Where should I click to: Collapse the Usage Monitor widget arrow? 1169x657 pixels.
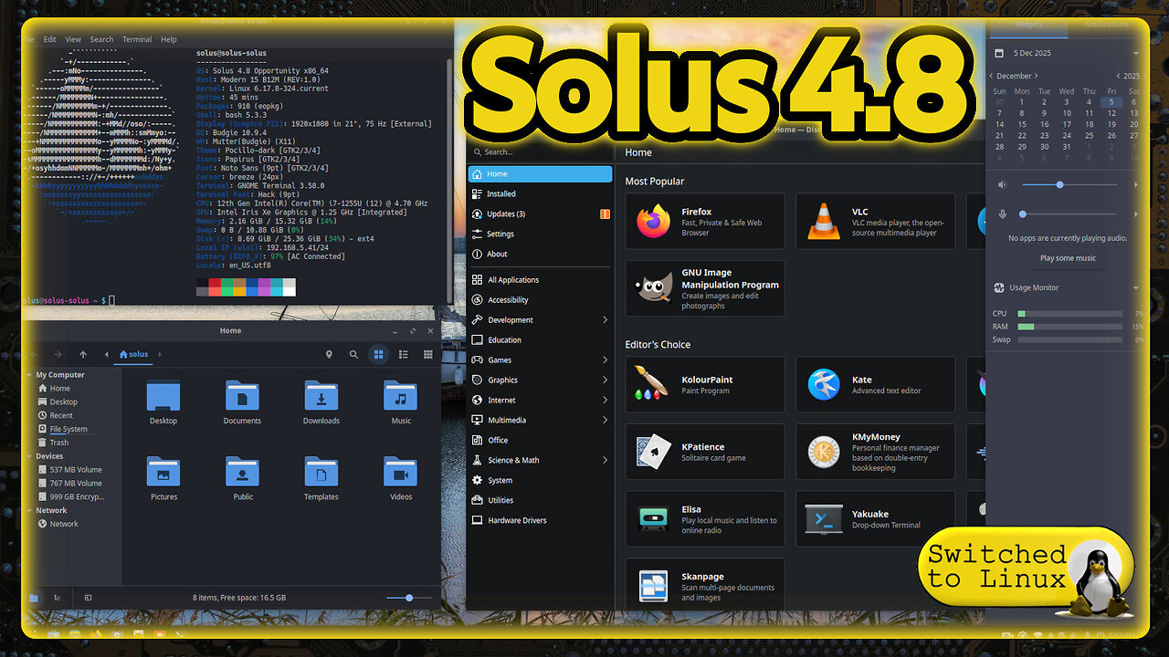[1136, 287]
